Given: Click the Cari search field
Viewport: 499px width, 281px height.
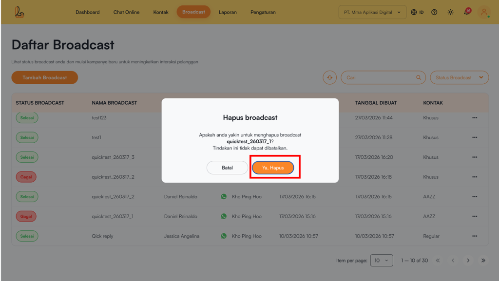Looking at the screenshot, I should (x=378, y=77).
